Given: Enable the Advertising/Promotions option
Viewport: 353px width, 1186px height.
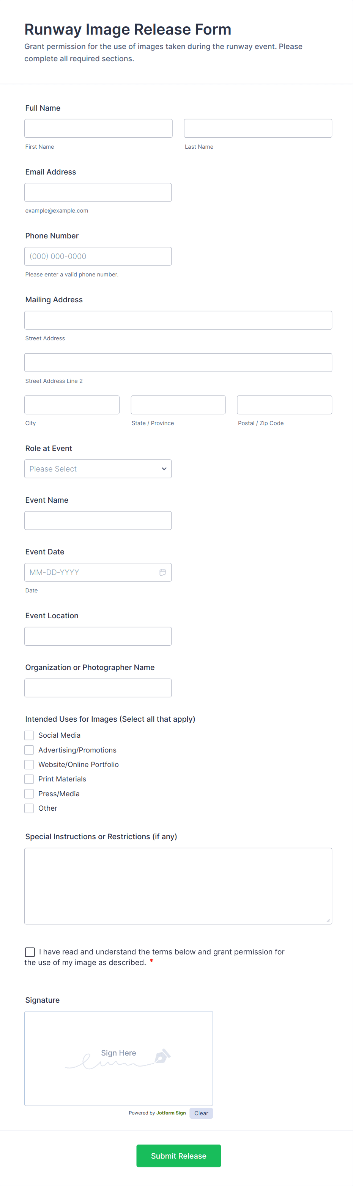Looking at the screenshot, I should (29, 750).
